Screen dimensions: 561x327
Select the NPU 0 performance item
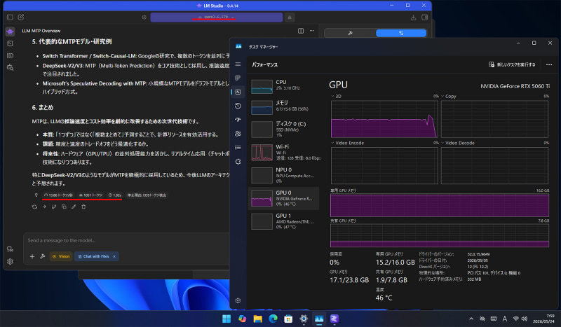point(283,175)
